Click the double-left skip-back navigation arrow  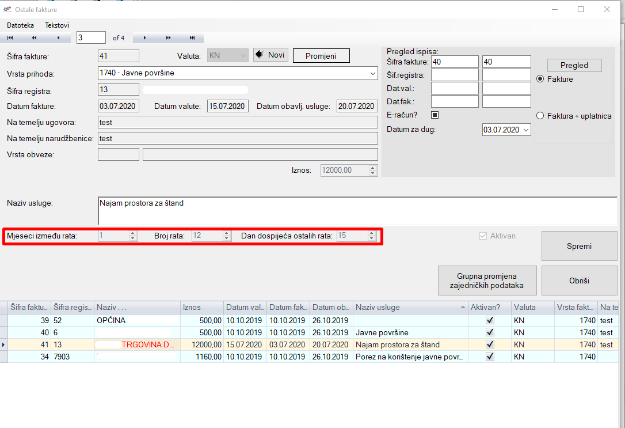pos(34,38)
